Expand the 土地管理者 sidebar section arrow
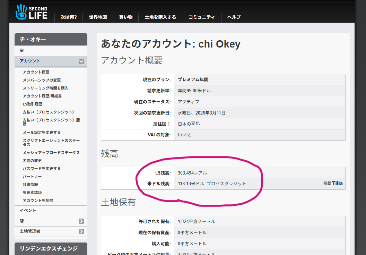This screenshot has width=366, height=255. click(x=81, y=231)
